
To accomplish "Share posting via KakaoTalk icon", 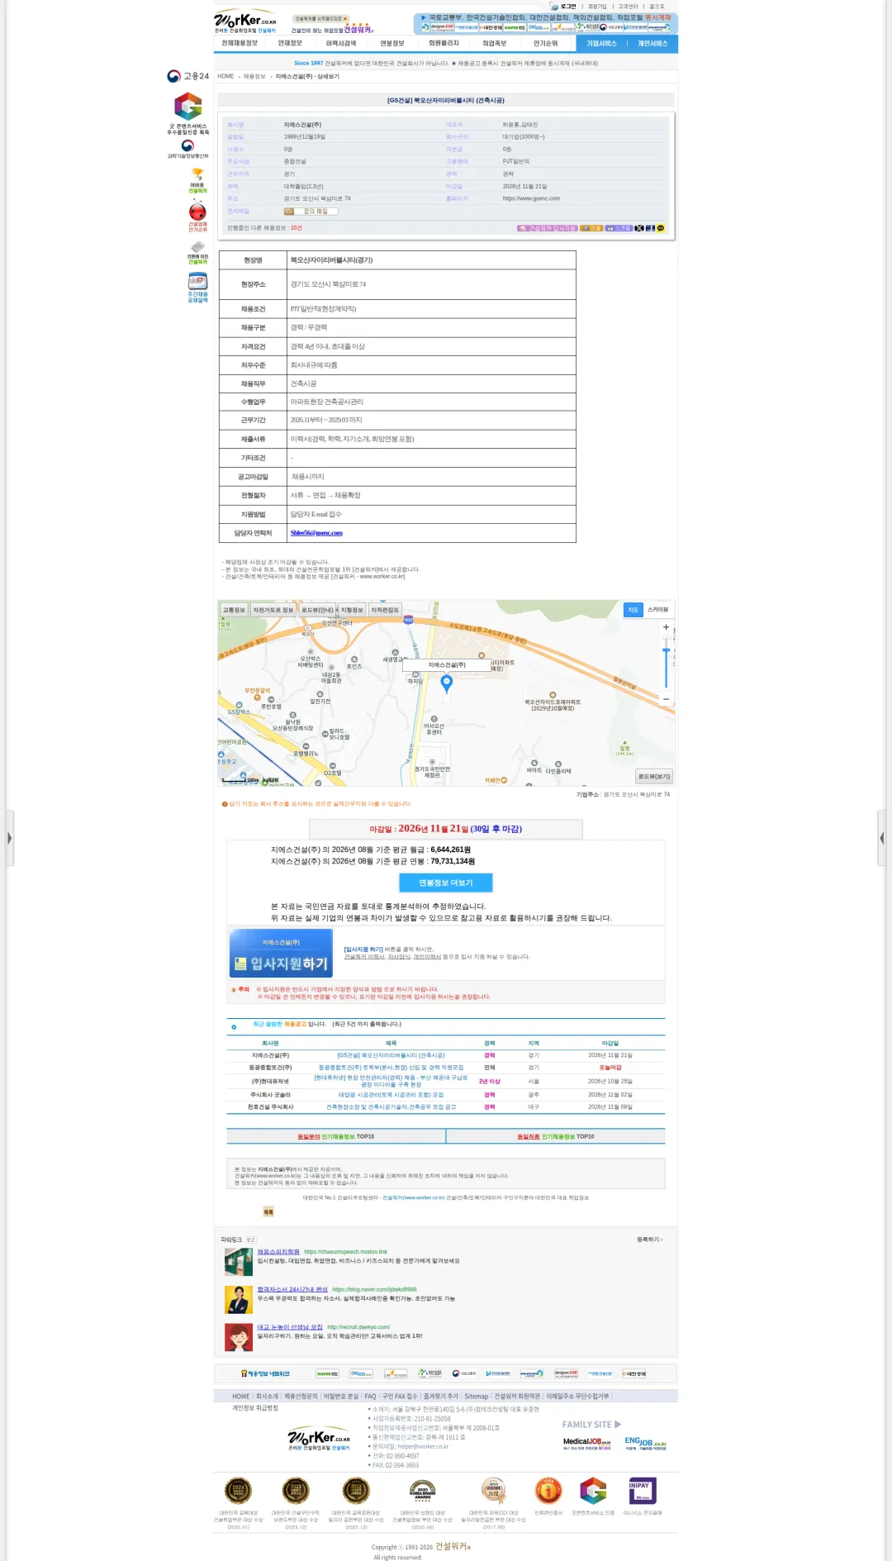I will pos(660,228).
